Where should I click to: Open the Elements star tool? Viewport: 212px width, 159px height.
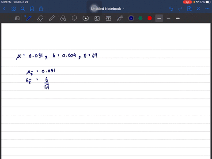pyautogui.click(x=86, y=19)
